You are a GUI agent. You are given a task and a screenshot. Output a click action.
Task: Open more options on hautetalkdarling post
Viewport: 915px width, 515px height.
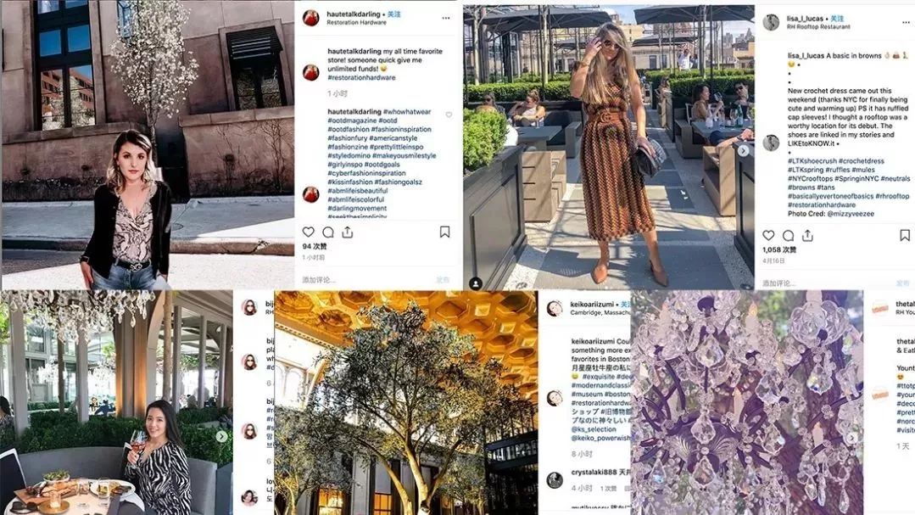click(x=446, y=18)
